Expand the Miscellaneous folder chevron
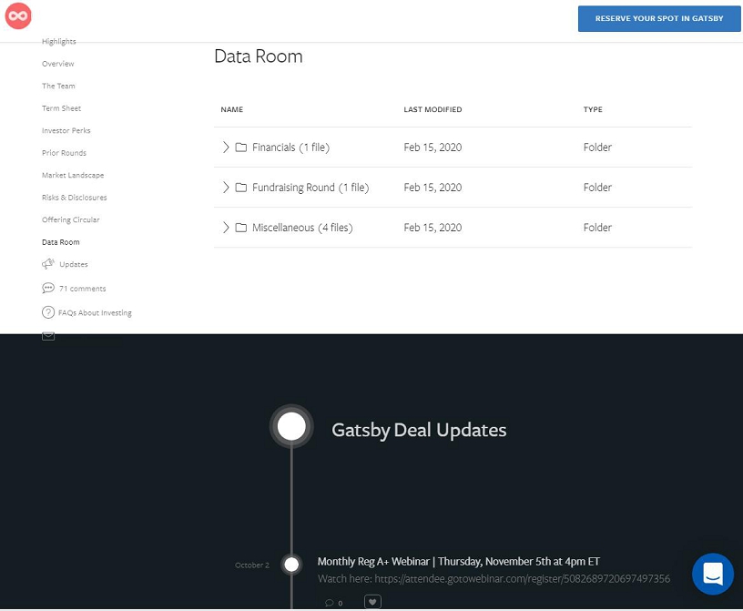This screenshot has height=611, width=743. [226, 228]
